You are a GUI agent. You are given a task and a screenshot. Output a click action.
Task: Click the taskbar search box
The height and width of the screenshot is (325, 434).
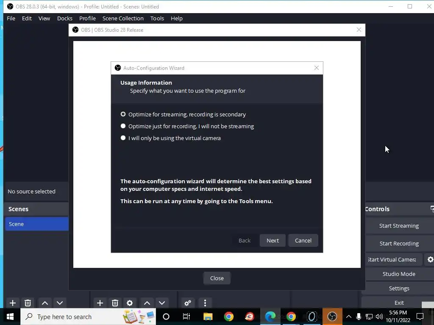pyautogui.click(x=88, y=317)
